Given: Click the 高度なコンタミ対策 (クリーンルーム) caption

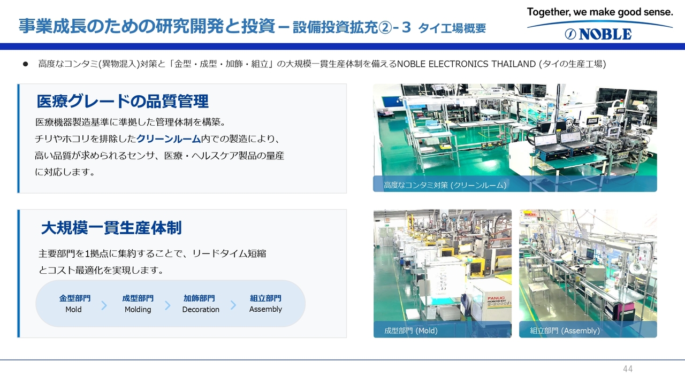Looking at the screenshot, I should (x=445, y=185).
